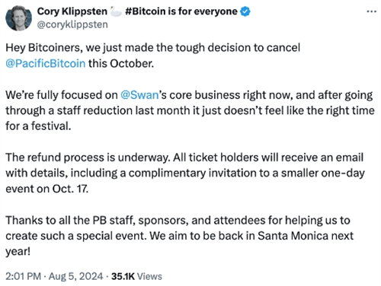Click the Aug 5, 2024 date
Image resolution: width=381 pixels, height=286 pixels.
[x=75, y=276]
